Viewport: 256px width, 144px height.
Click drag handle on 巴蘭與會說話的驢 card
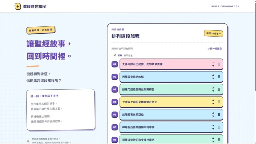(x=219, y=77)
